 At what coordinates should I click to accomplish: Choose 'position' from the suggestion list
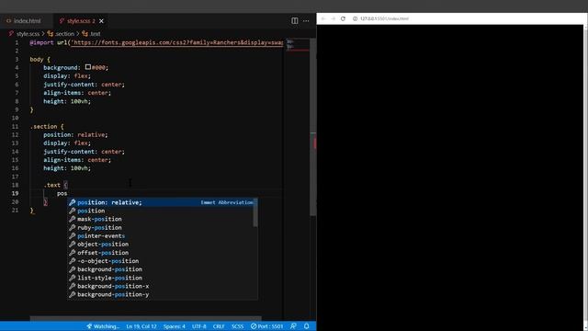point(162,211)
